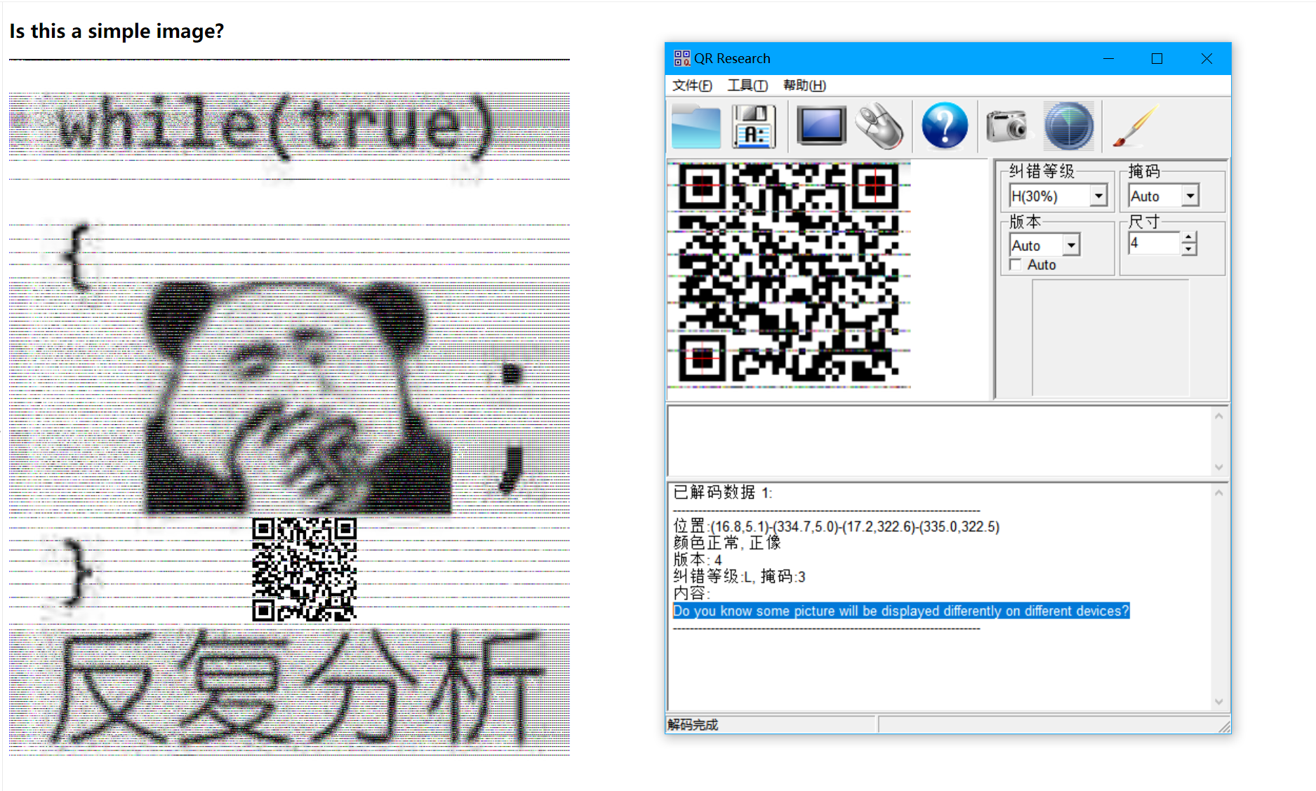Click the 'Is this a simple image?' heading
Screen dimensions: 1316x791
pos(117,32)
